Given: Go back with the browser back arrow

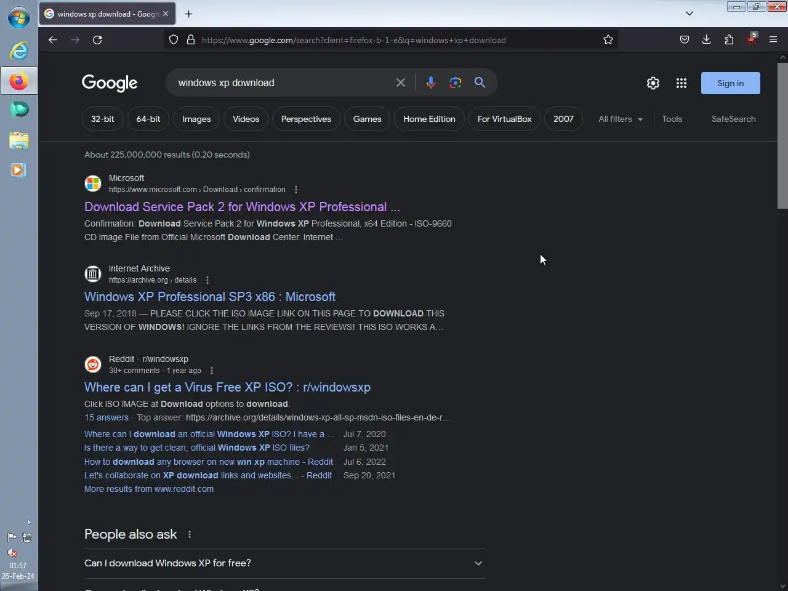Looking at the screenshot, I should [x=53, y=40].
